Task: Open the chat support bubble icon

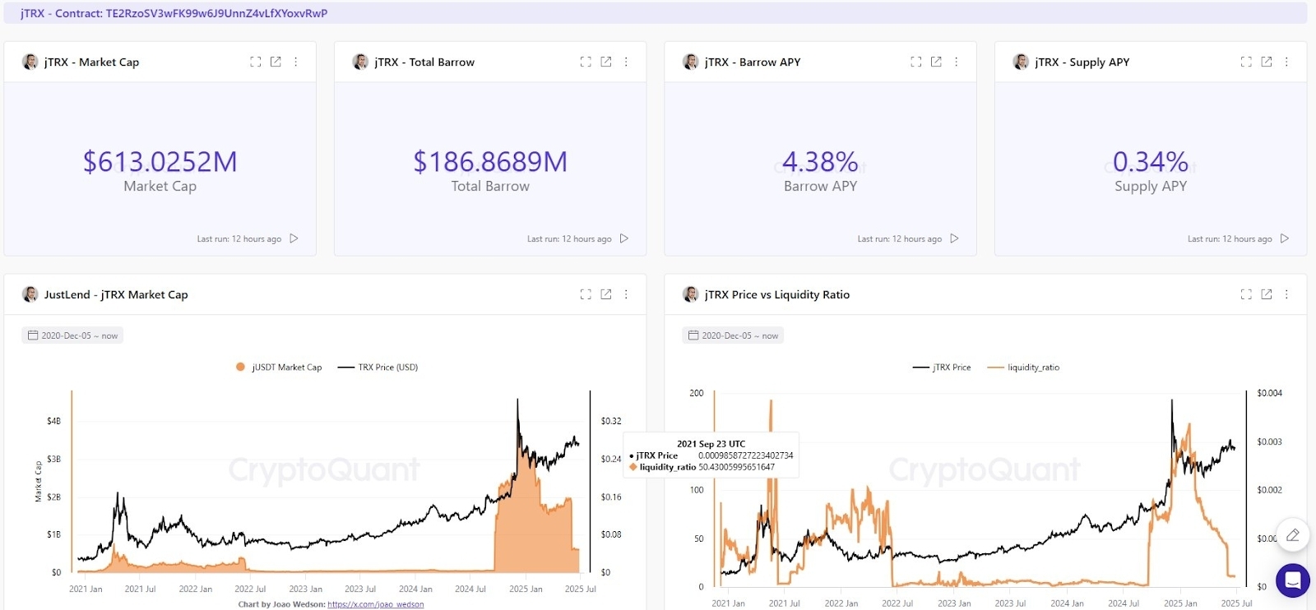Action: (x=1292, y=580)
